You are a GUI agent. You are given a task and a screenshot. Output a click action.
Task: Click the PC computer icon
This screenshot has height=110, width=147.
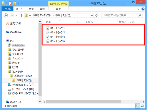(7, 41)
